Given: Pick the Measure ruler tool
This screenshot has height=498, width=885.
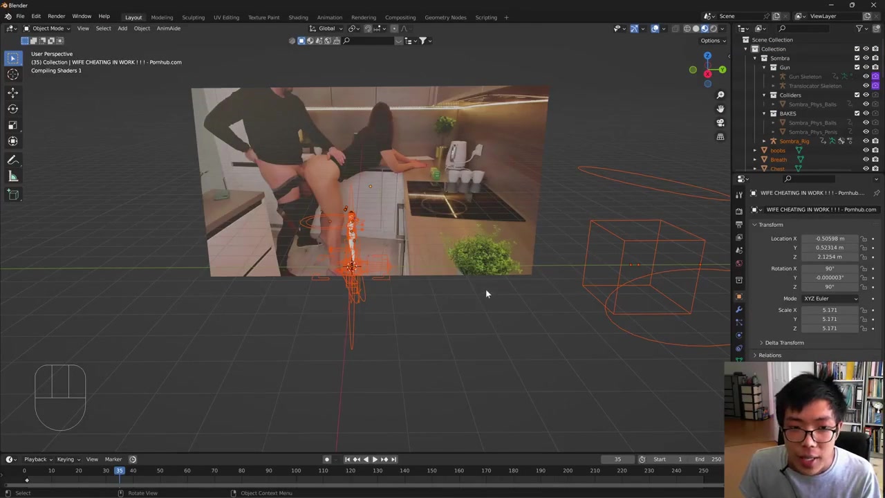Looking at the screenshot, I should (12, 176).
